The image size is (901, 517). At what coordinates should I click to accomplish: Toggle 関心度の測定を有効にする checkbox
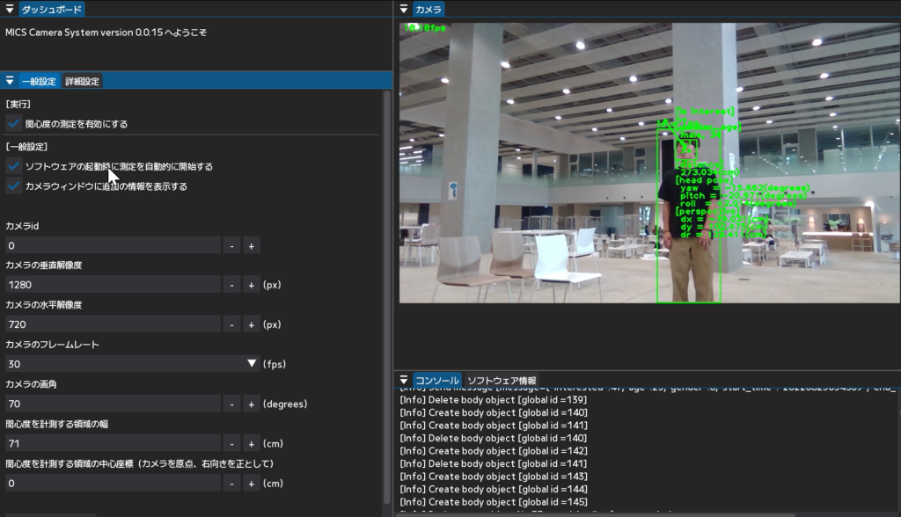click(x=14, y=123)
